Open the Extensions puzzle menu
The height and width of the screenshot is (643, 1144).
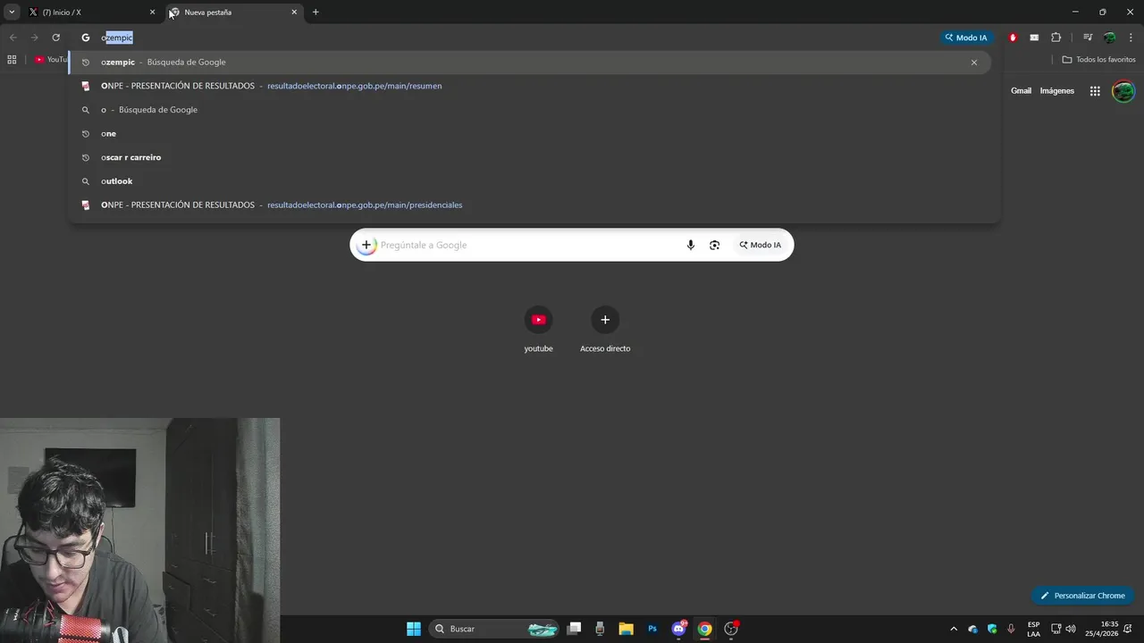[1056, 38]
